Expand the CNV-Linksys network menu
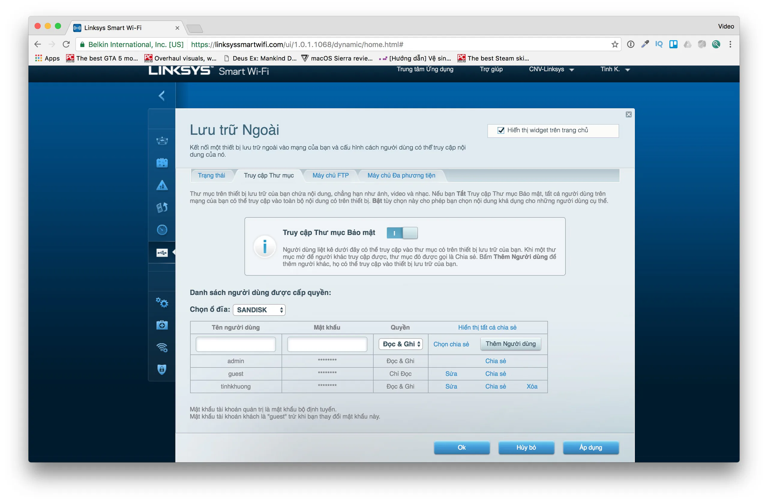Screen dimensions: 768x503 (x=551, y=69)
